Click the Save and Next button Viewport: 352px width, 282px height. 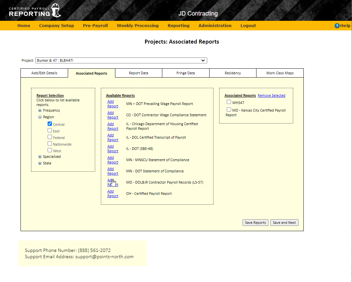284,223
